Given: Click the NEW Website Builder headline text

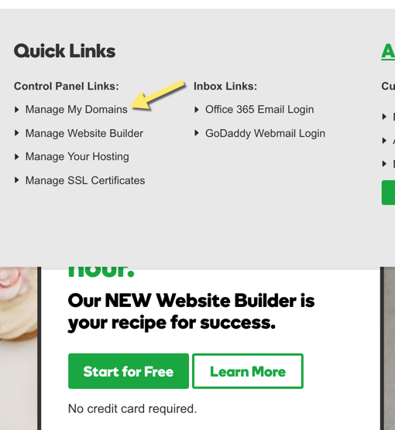Looking at the screenshot, I should pos(191,312).
